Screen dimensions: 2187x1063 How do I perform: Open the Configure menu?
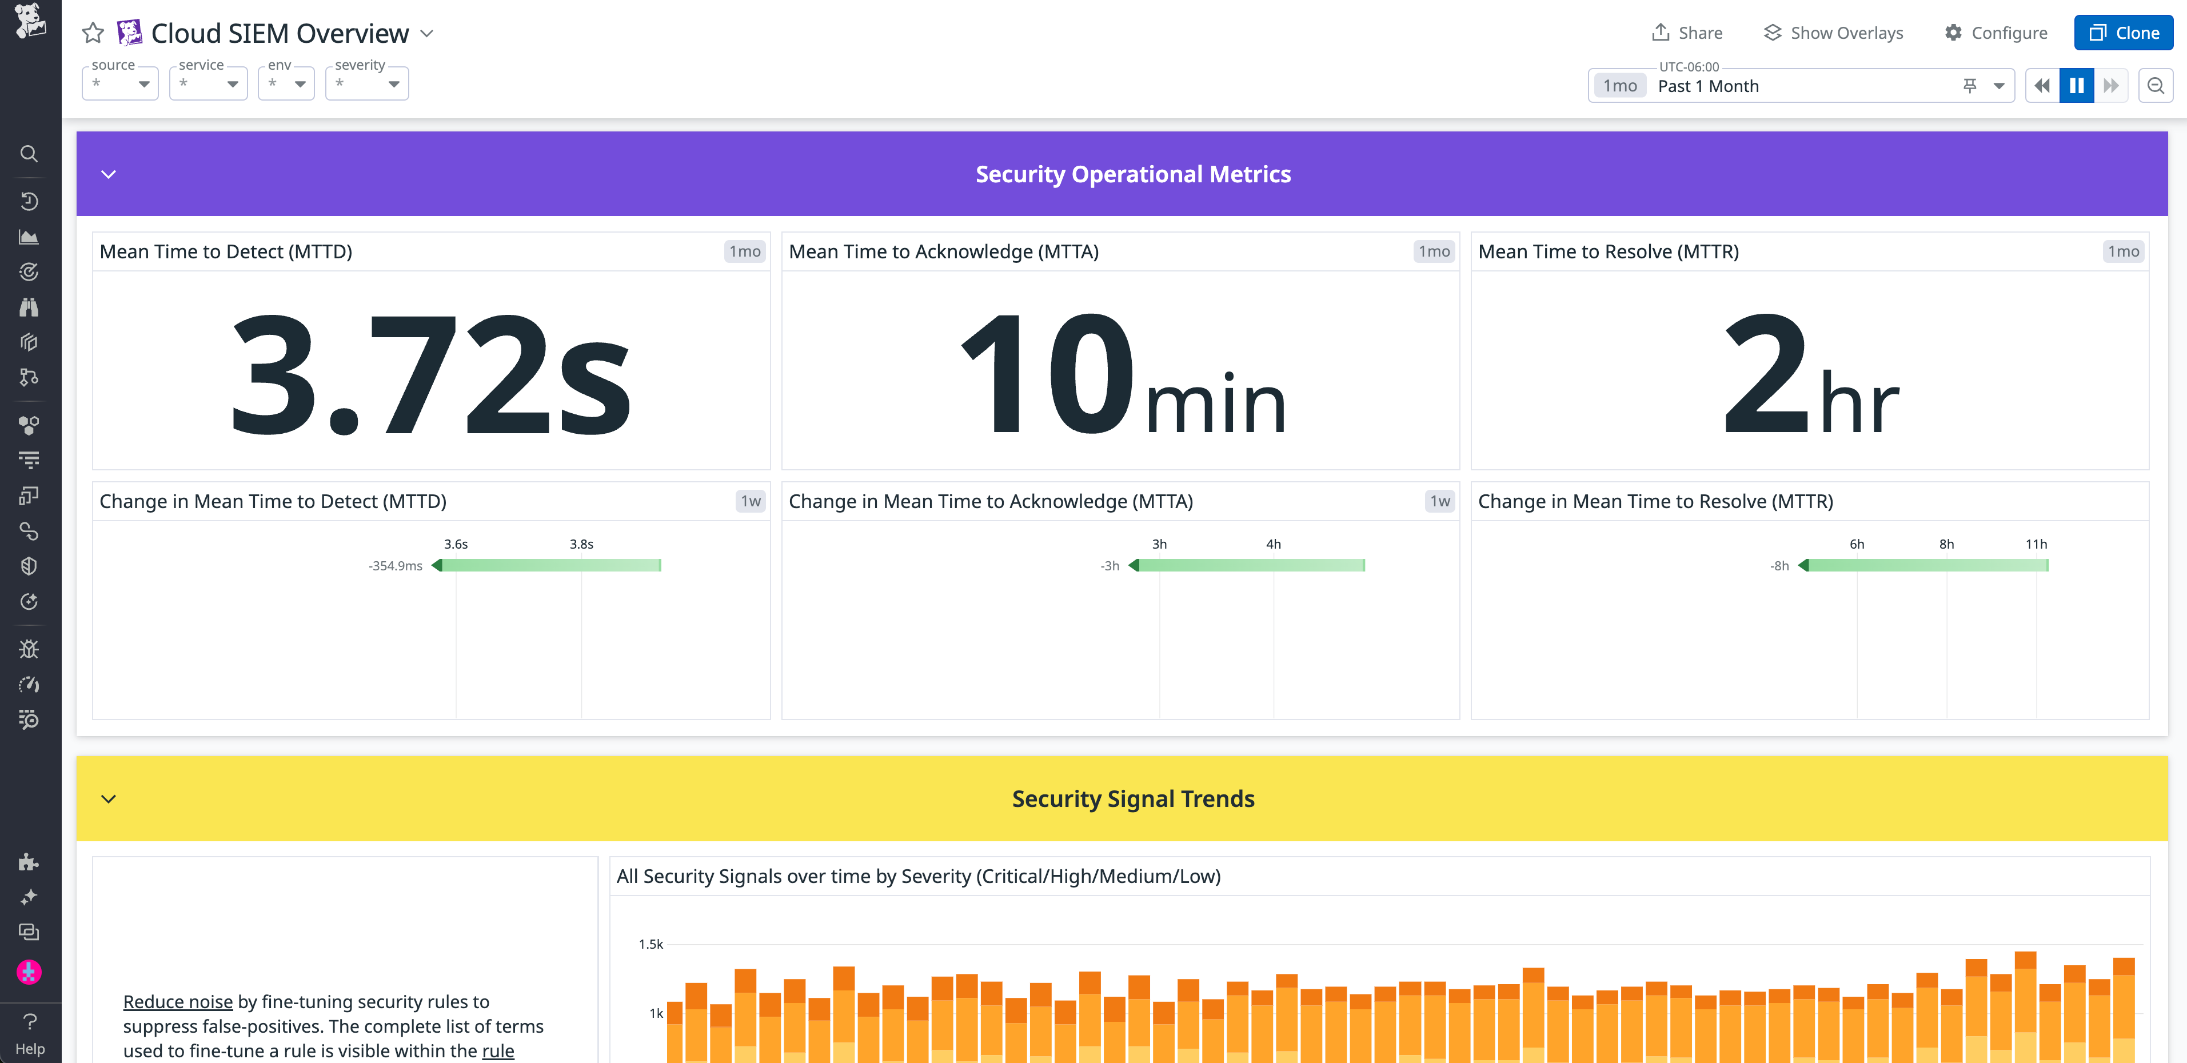pyautogui.click(x=1996, y=32)
